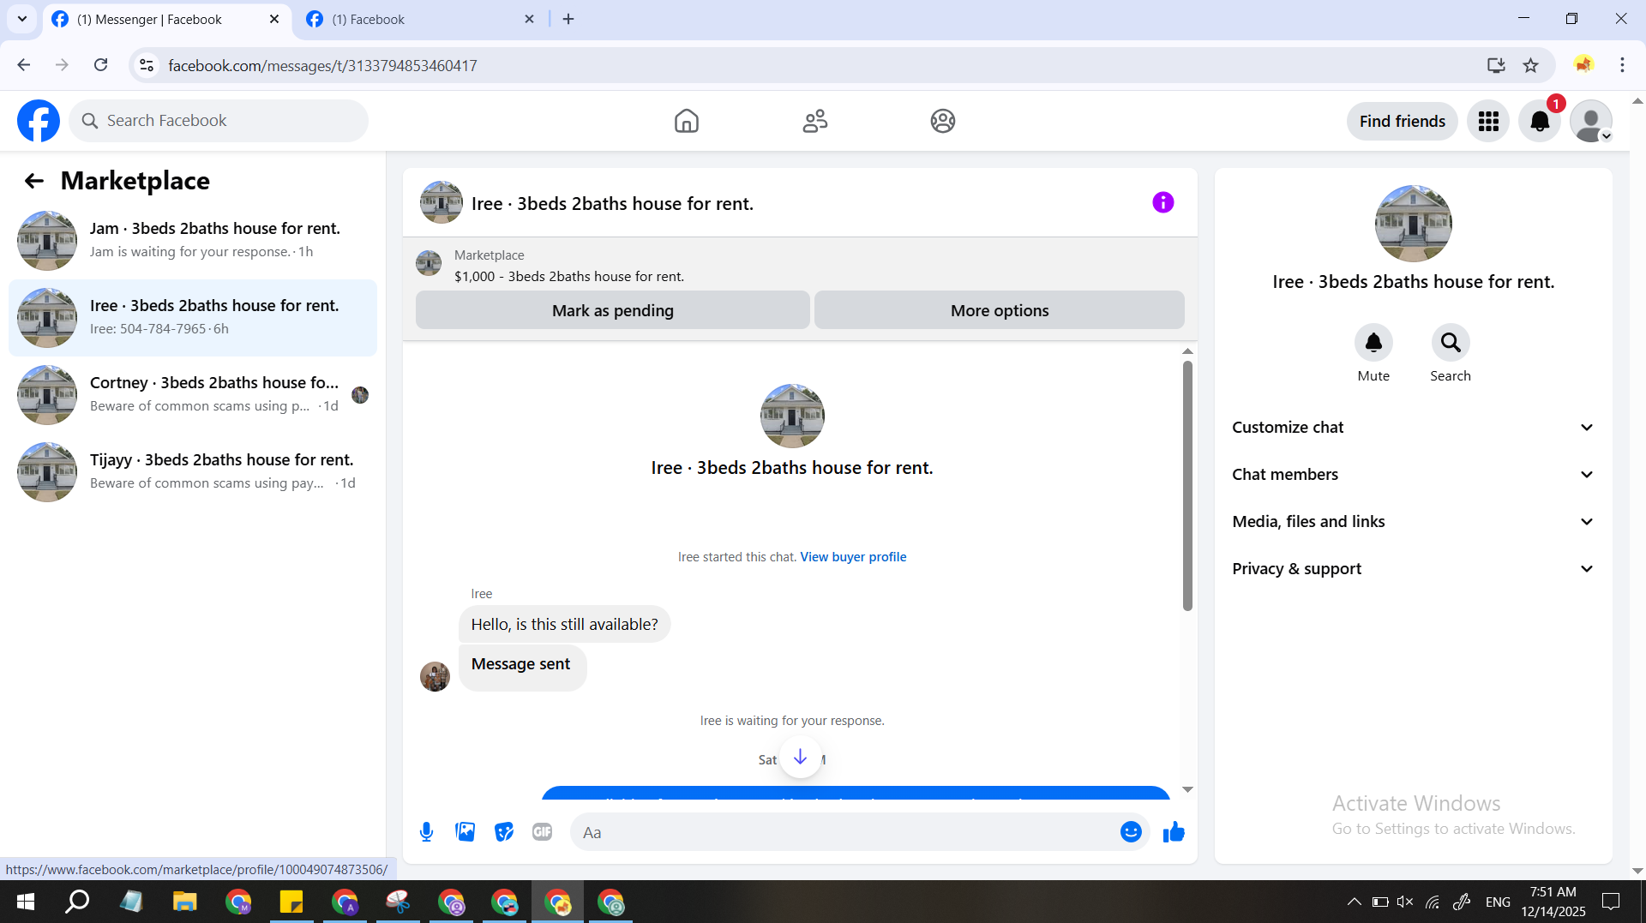Choose a sticker
The image size is (1646, 923).
pyautogui.click(x=504, y=832)
